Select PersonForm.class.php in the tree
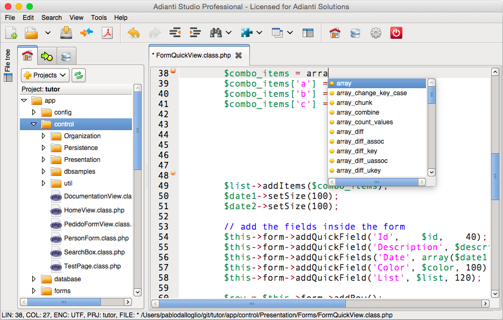Screen dimensions: 503x320 (96, 238)
